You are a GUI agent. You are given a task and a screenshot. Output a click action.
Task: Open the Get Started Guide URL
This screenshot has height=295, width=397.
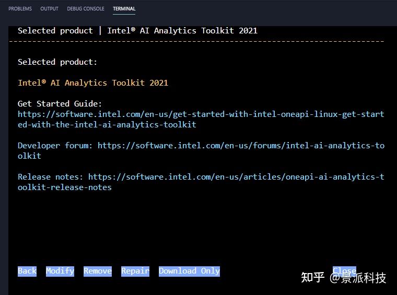201,114
